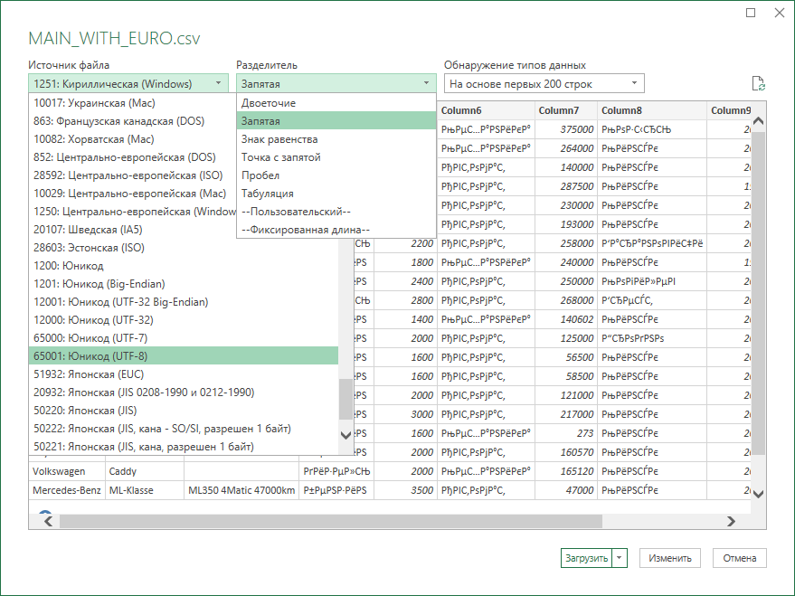This screenshot has width=795, height=596.
Task: Click the encoding list scrollbar thumb
Action: coord(345,400)
